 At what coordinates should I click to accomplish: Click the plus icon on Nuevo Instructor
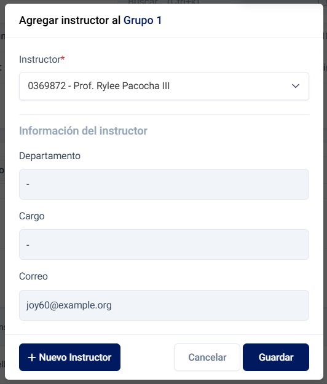(31, 358)
